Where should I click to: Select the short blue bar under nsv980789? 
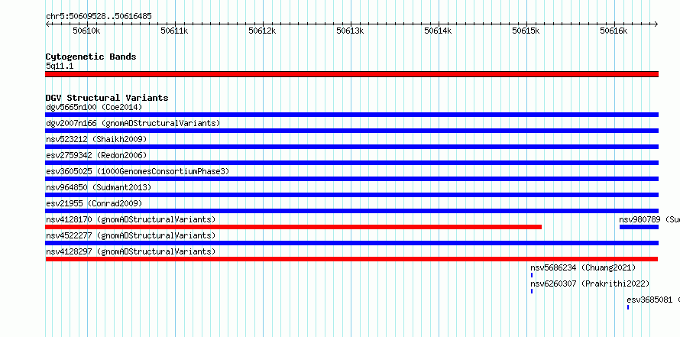click(639, 227)
